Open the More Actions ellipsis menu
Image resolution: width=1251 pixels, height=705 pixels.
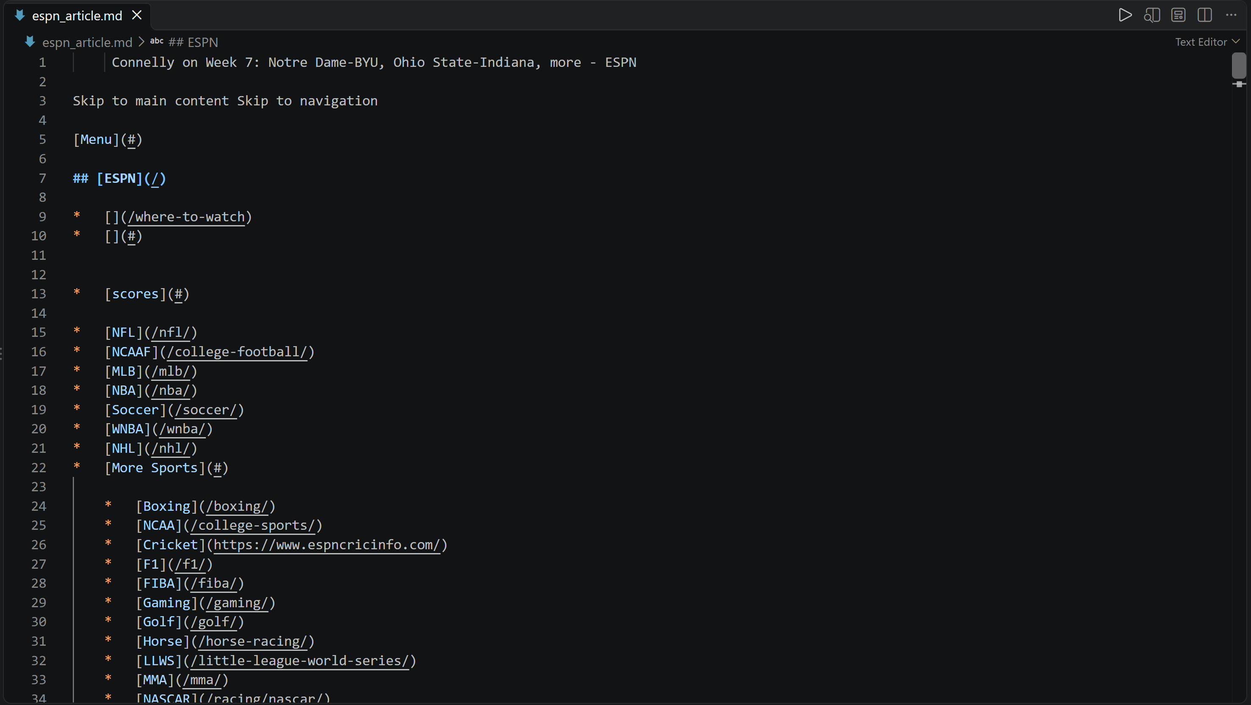1231,15
